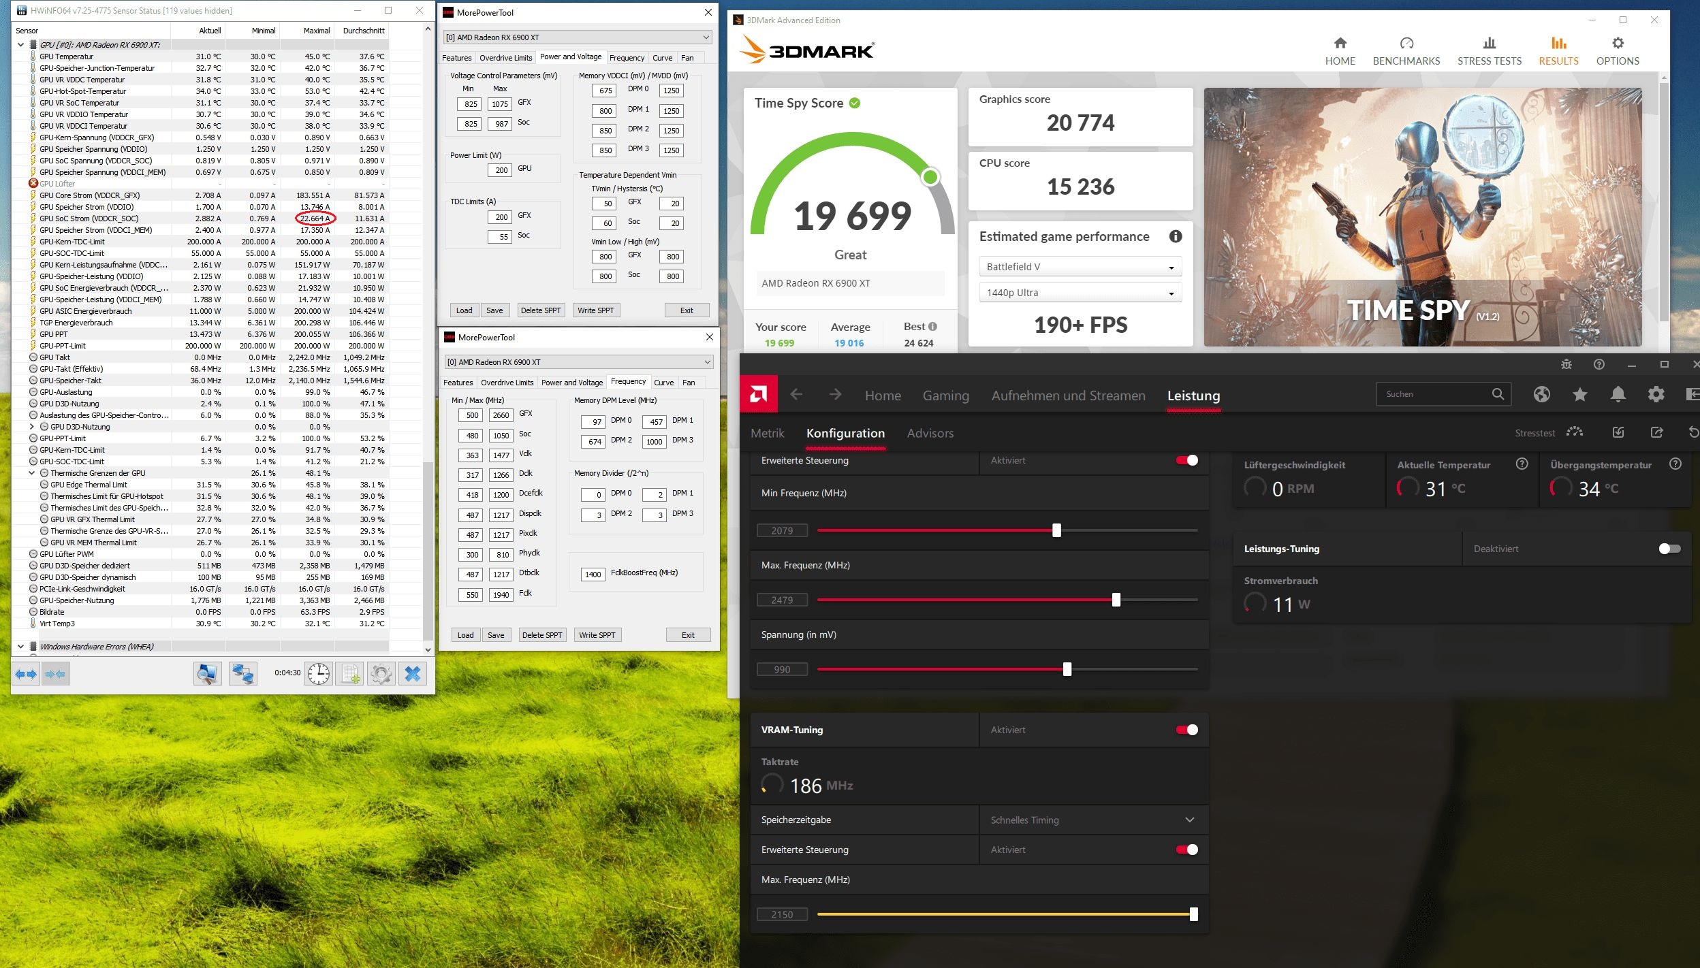The image size is (1700, 968).
Task: Click Write SPPT in upper MorePowerTool
Action: (595, 310)
